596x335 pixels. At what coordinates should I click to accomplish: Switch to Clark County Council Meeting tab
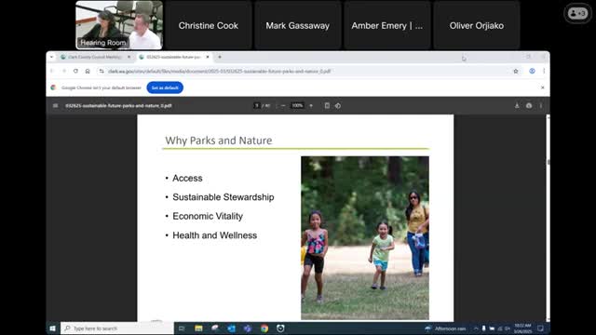tap(95, 57)
